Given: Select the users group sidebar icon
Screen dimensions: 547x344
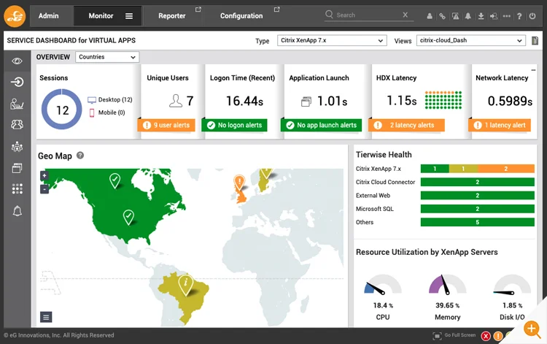Looking at the screenshot, I should [17, 125].
